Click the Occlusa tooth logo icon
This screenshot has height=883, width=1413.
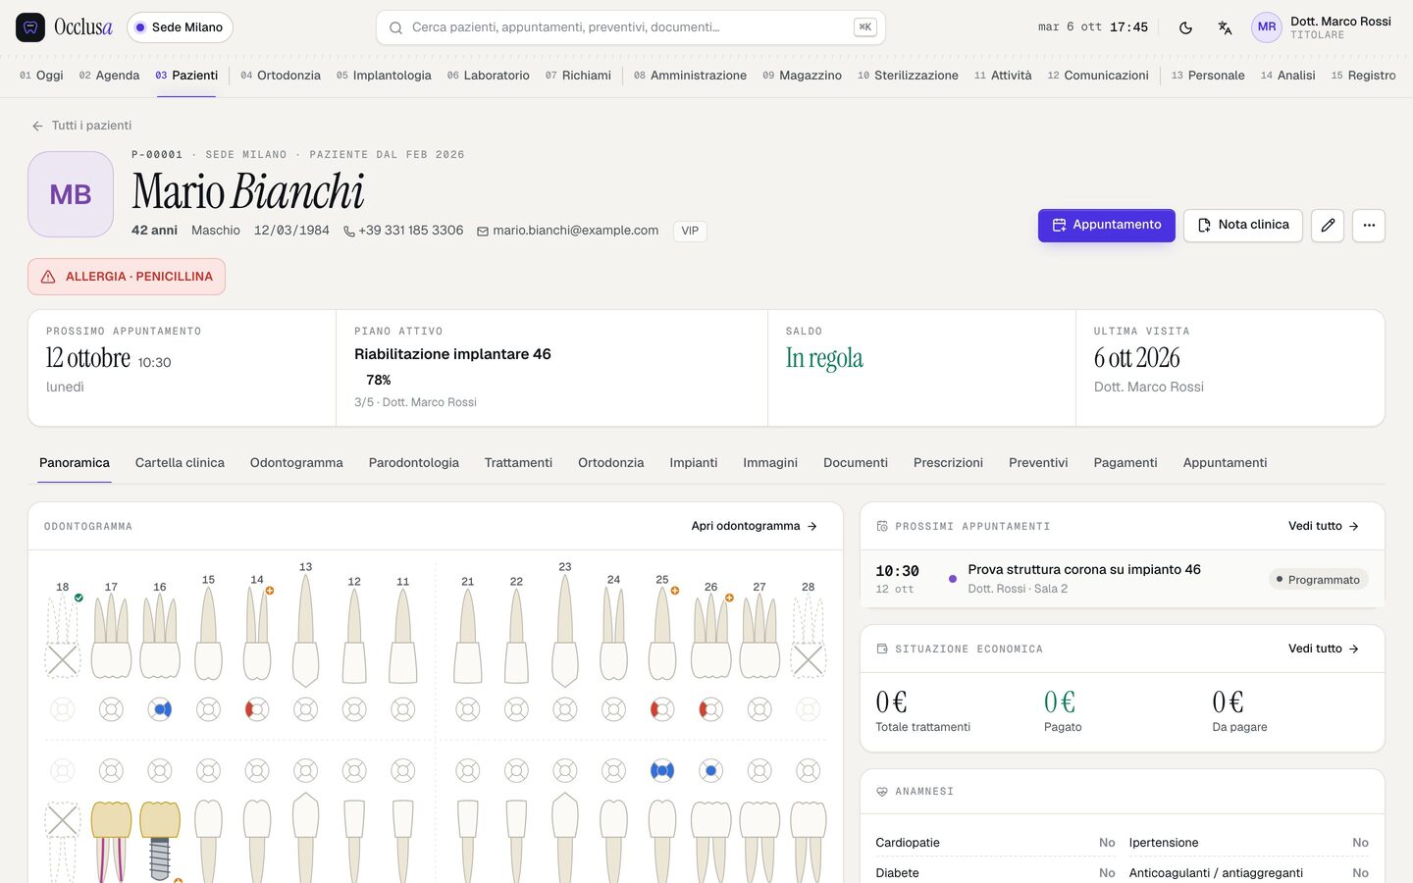click(30, 27)
